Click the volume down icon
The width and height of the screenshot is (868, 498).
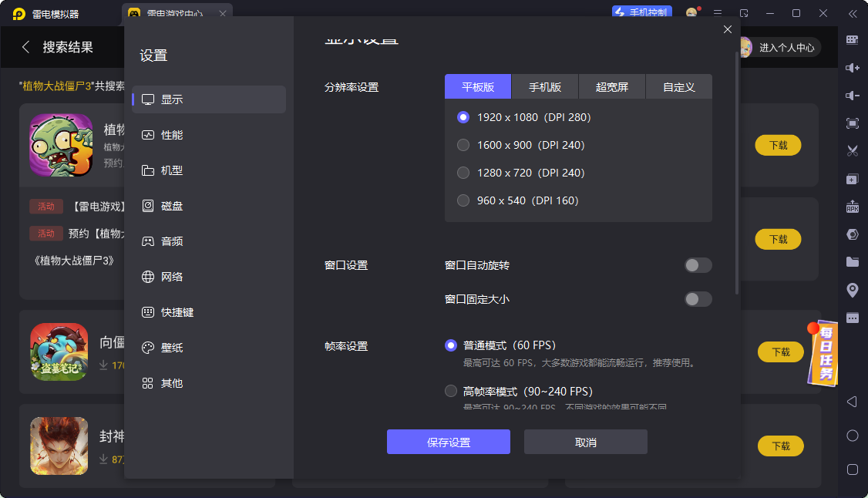pos(852,96)
